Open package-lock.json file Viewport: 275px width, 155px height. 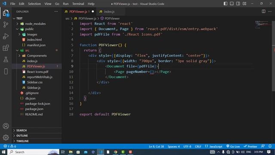tap(37, 104)
